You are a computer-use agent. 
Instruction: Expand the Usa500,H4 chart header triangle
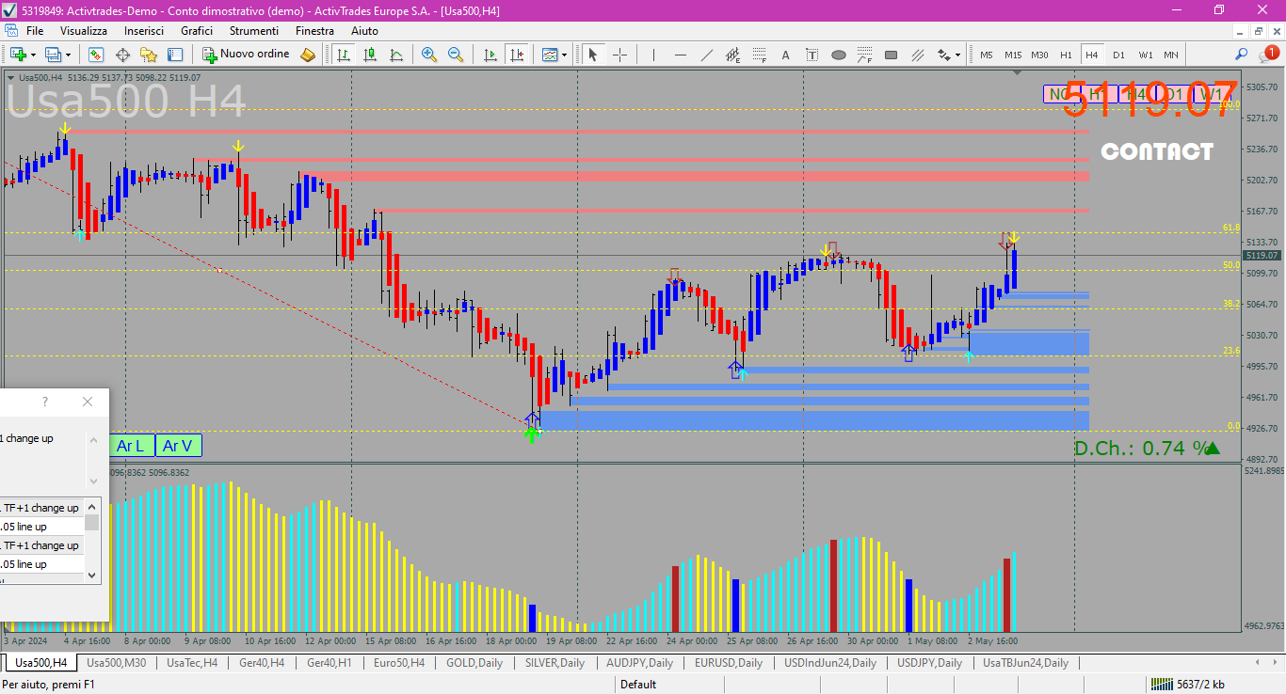(11, 77)
